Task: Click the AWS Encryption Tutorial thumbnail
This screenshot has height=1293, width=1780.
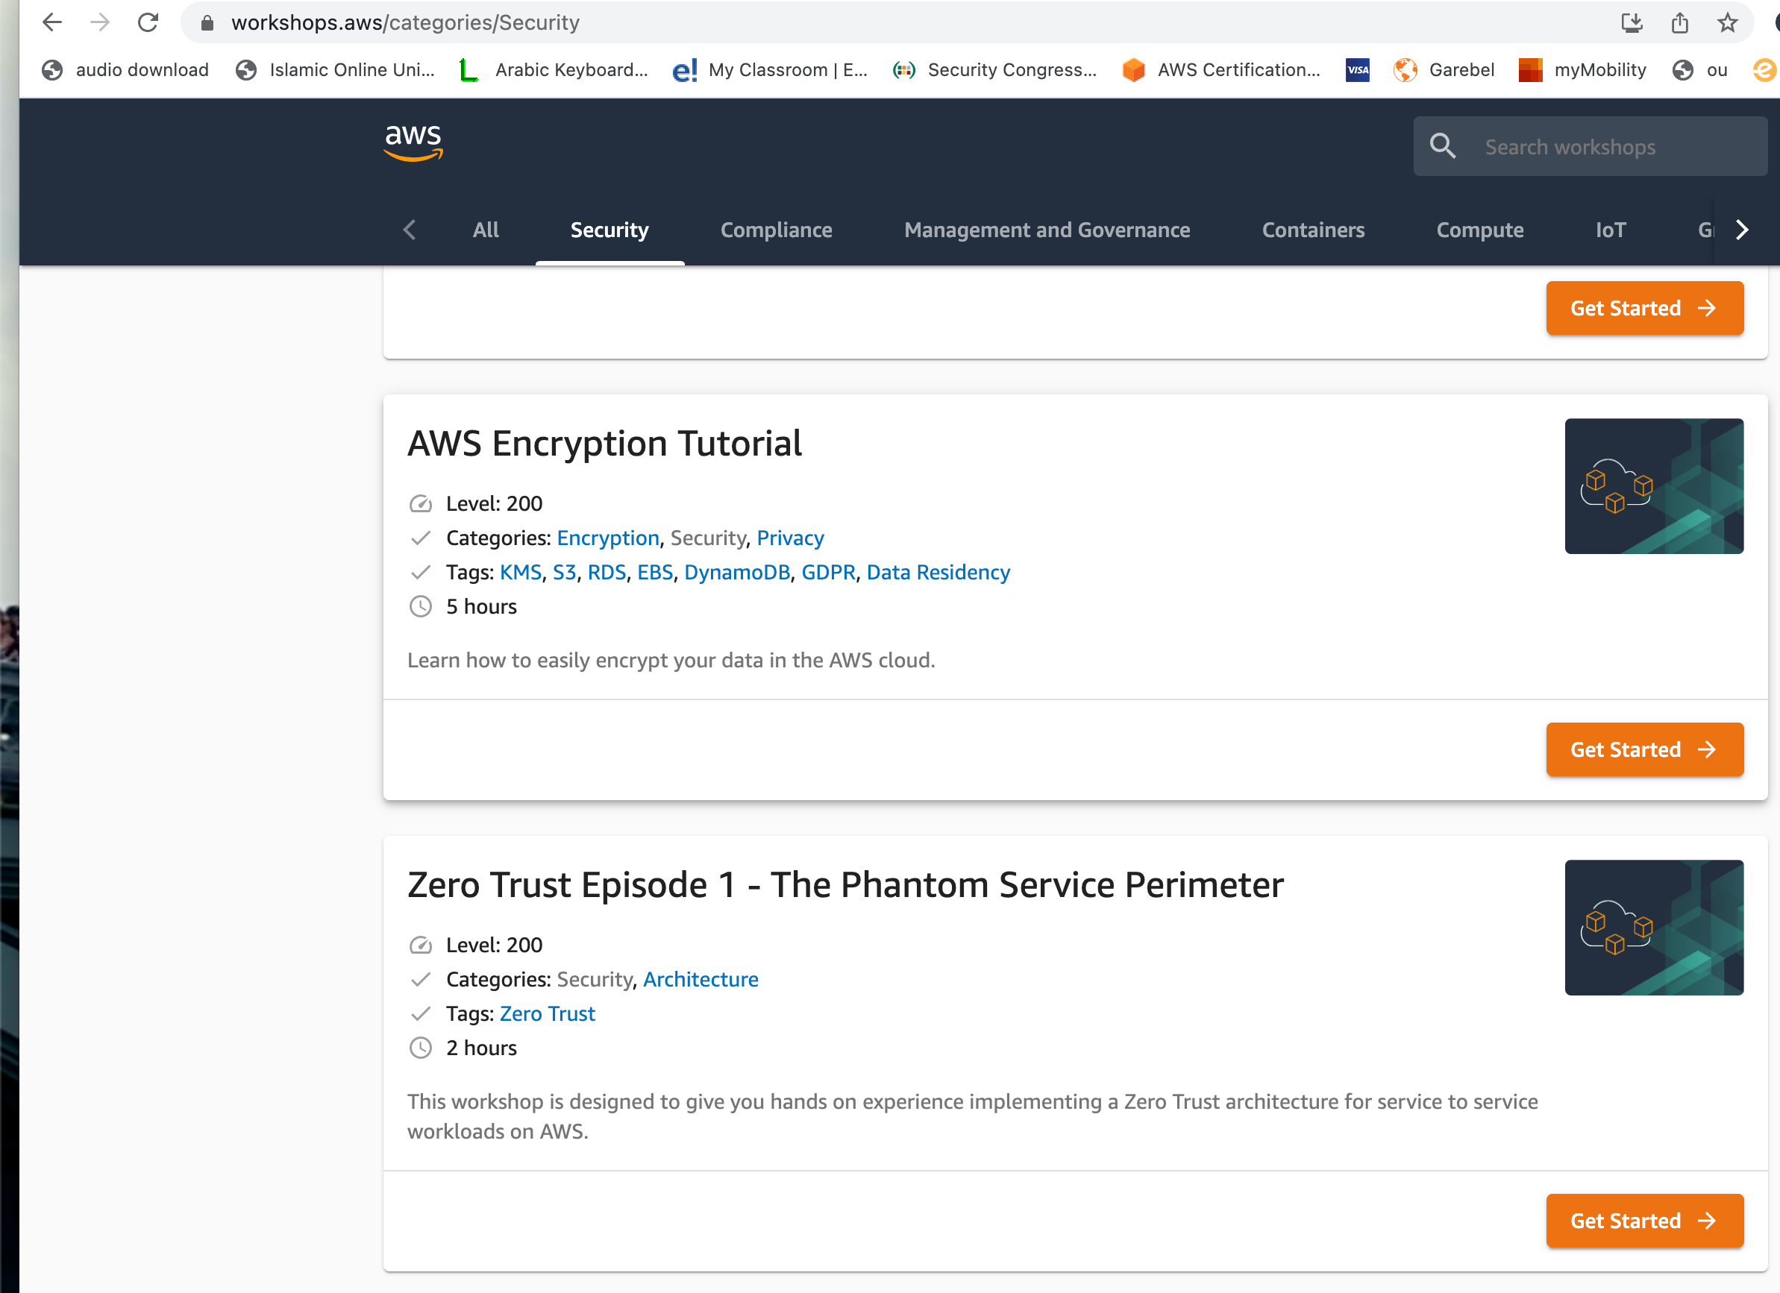Action: [1653, 485]
